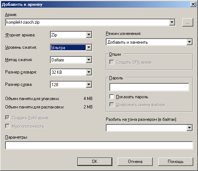The height and width of the screenshot is (171, 198).
Task: Click the archive name text field
Action: coord(88,22)
